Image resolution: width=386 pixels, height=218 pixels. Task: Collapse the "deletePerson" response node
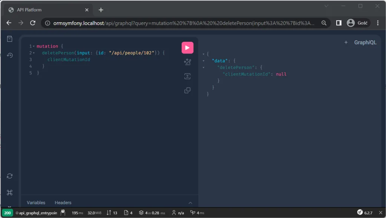pos(204,67)
